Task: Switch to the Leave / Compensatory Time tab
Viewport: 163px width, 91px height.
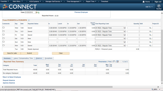Action: tap(23, 58)
